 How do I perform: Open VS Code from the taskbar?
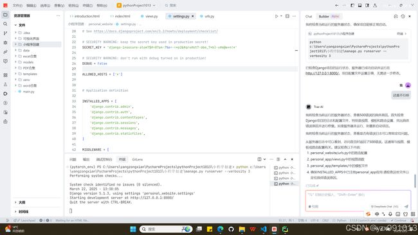(x=264, y=229)
